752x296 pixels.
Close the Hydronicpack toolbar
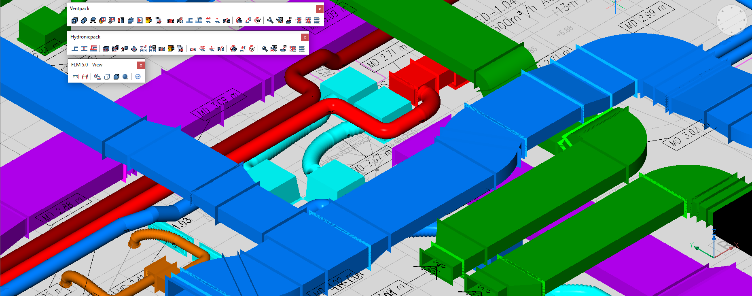305,37
